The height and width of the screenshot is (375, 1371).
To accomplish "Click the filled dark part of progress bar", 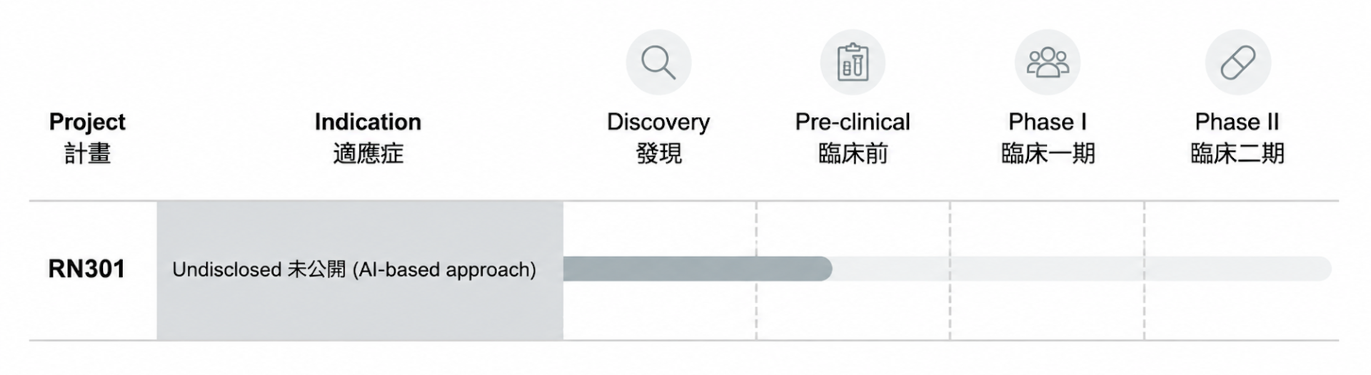I will click(x=697, y=269).
